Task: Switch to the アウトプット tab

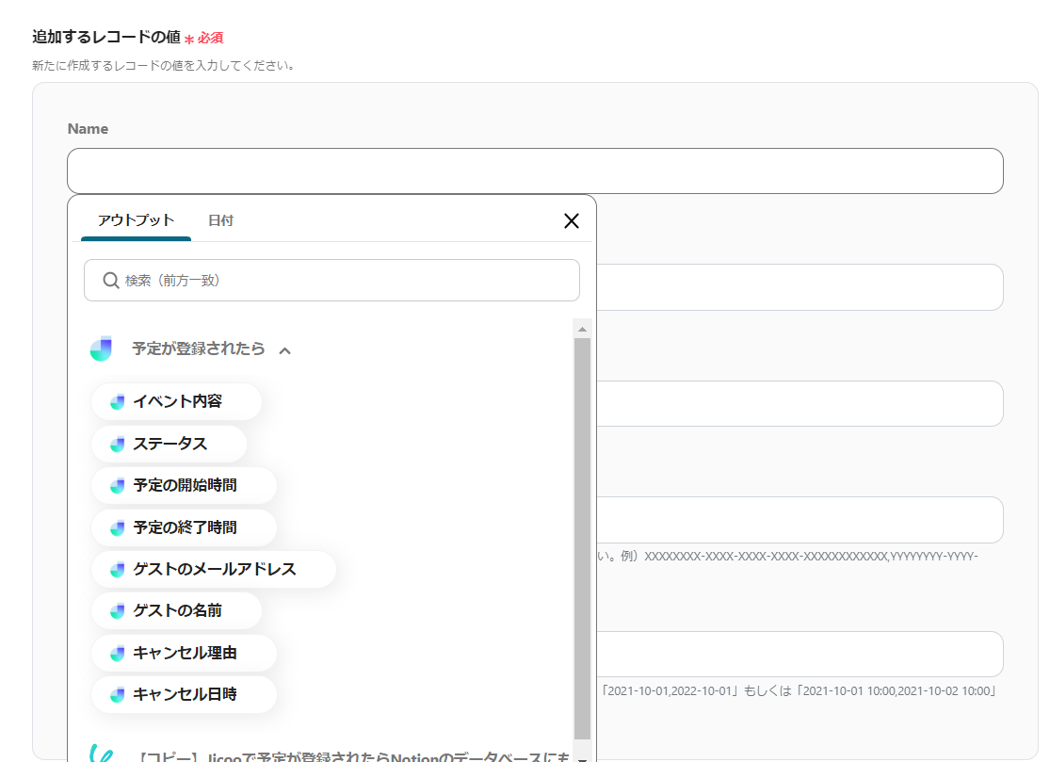Action: 136,220
